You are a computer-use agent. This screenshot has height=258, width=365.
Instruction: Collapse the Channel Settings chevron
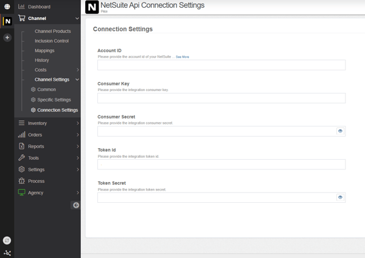[77, 80]
